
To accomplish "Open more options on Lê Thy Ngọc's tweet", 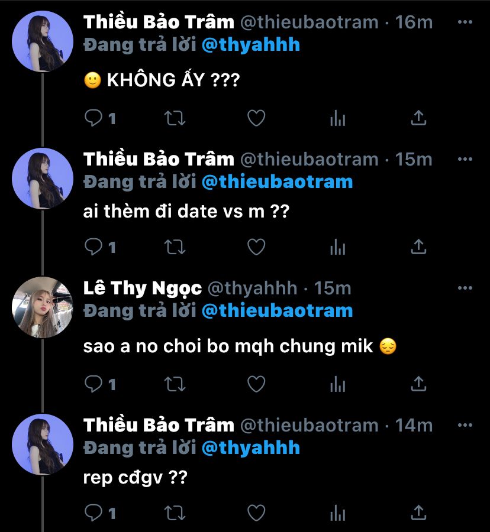I will click(x=466, y=288).
